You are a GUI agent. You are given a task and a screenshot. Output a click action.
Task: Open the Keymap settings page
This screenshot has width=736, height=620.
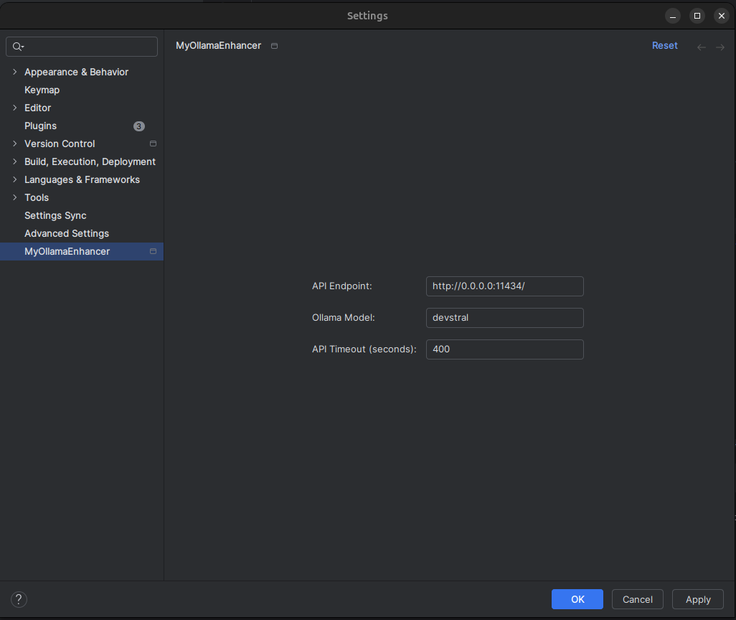point(42,90)
